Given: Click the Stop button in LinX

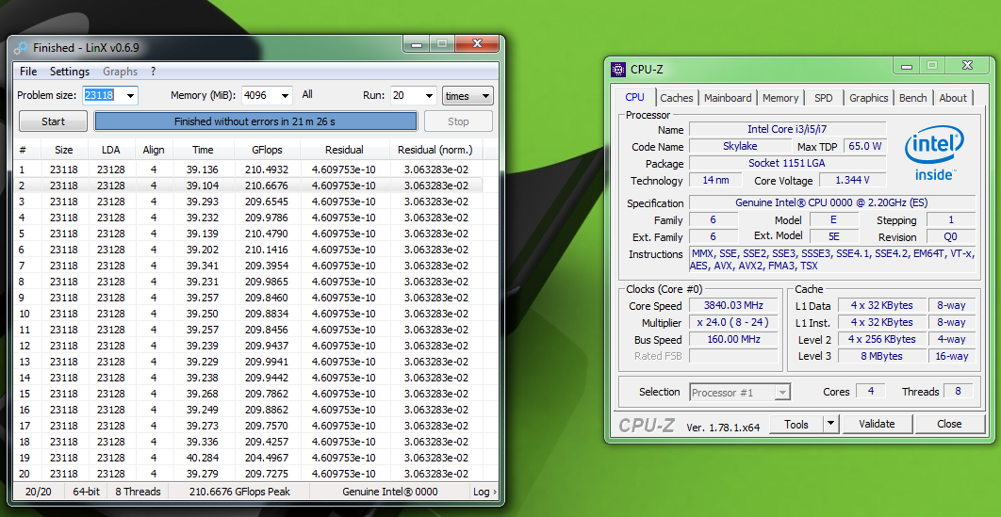Looking at the screenshot, I should tap(458, 121).
